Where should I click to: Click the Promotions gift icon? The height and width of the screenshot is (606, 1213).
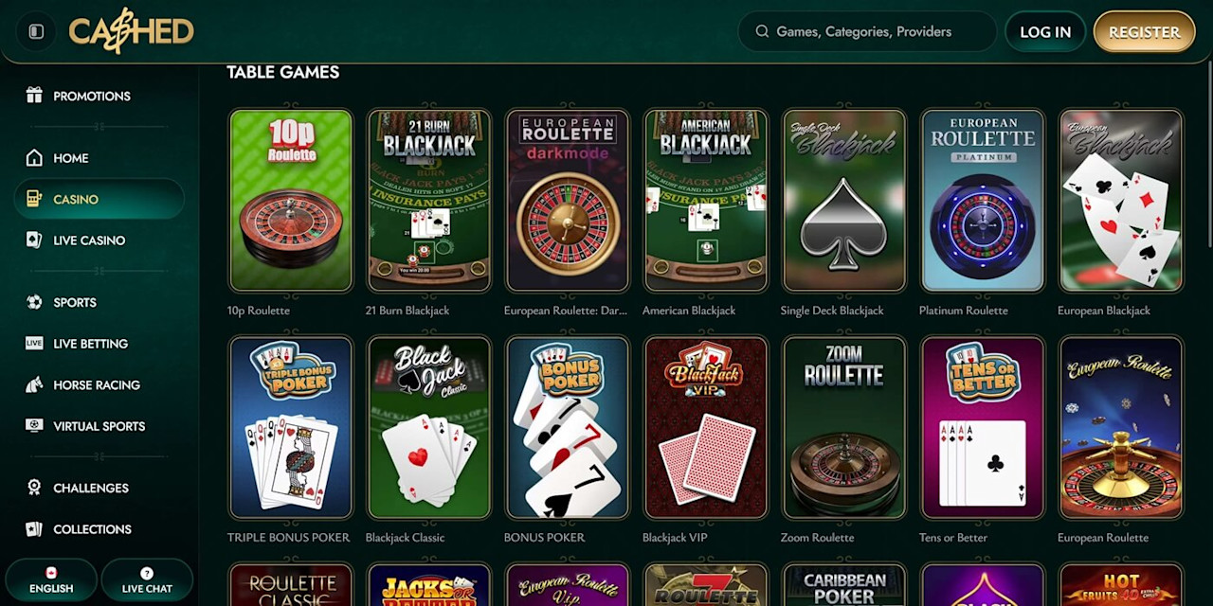point(34,96)
